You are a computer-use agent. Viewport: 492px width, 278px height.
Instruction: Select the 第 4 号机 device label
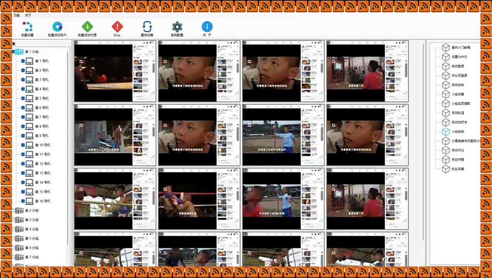click(42, 89)
